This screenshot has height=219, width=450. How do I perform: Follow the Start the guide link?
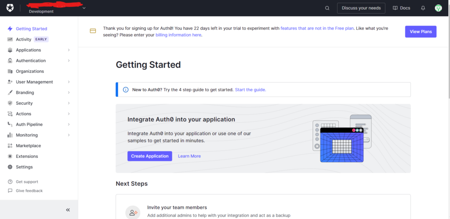click(x=250, y=90)
